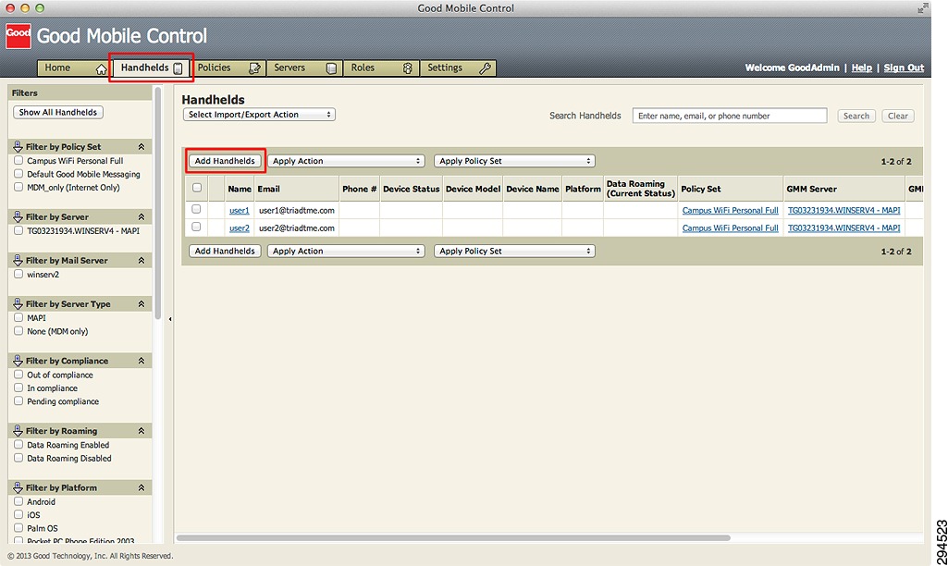Open the Help link
The height and width of the screenshot is (566, 948).
[x=862, y=68]
